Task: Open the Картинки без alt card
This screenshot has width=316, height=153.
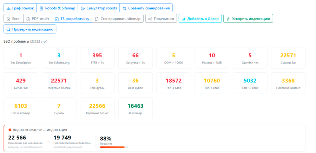Action: 97,108
